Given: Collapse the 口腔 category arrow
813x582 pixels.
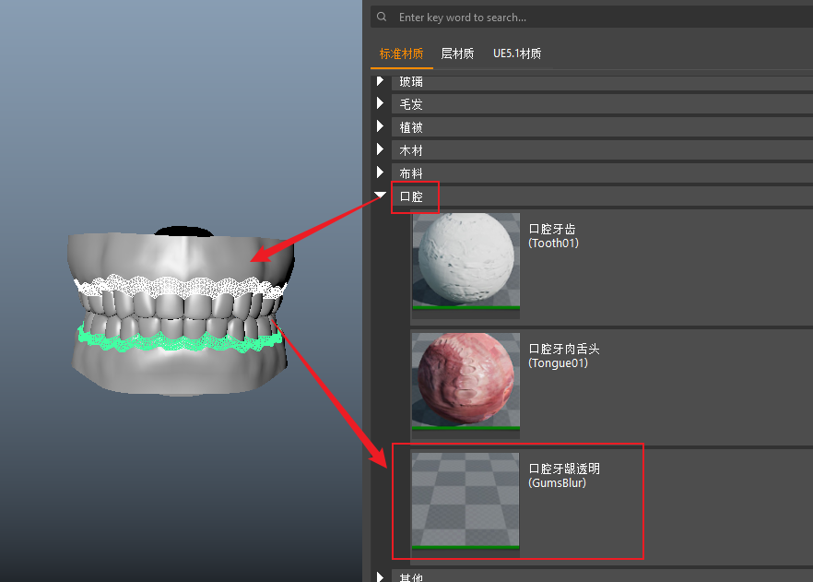Looking at the screenshot, I should (x=380, y=196).
